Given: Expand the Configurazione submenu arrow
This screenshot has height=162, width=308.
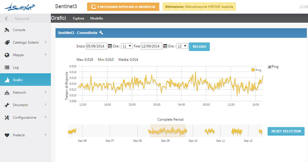Looking at the screenshot, I should point(45,117).
